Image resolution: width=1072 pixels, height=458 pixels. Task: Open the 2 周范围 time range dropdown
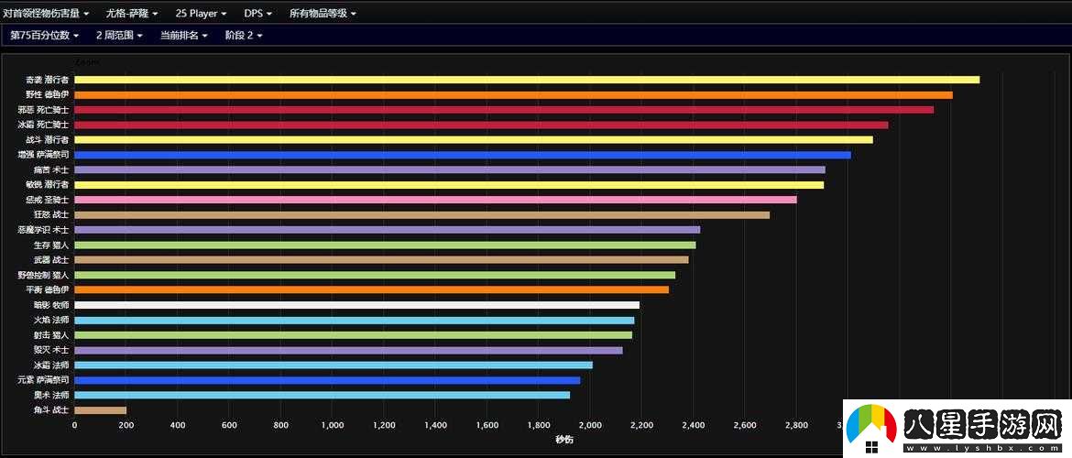(x=119, y=35)
